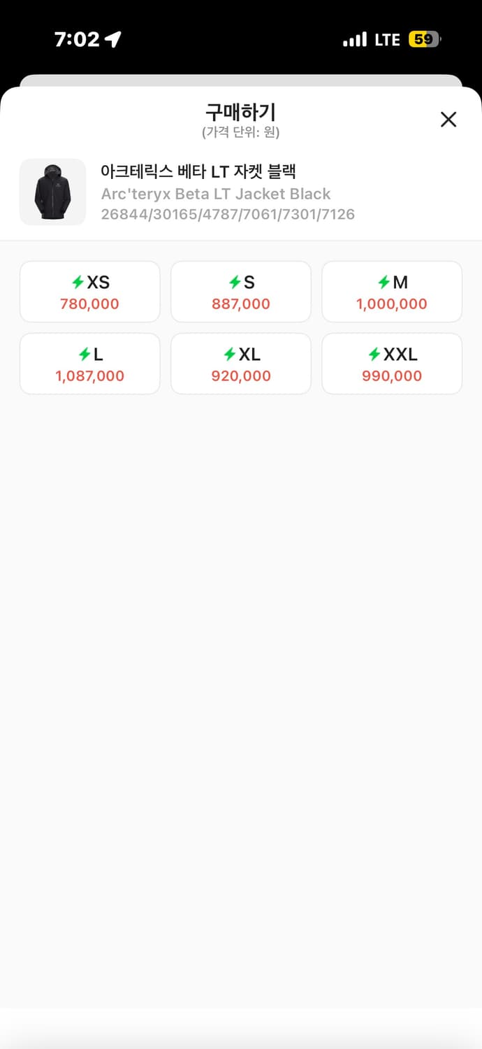Click the lightning icon beside L
This screenshot has width=482, height=1049.
click(84, 355)
